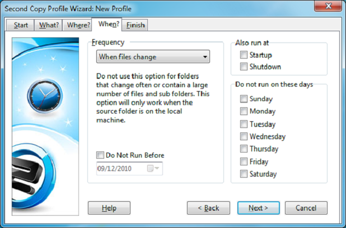Open the calendar date picker dropdown
This screenshot has width=346, height=228.
pyautogui.click(x=153, y=169)
